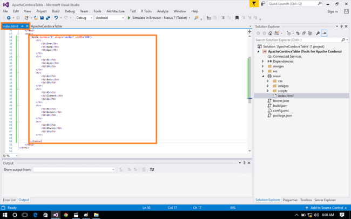Open the Architecture menu

pyautogui.click(x=116, y=11)
